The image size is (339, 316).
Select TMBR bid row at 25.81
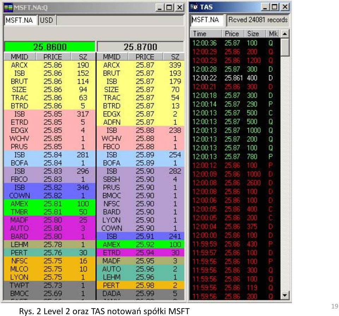tap(50, 212)
